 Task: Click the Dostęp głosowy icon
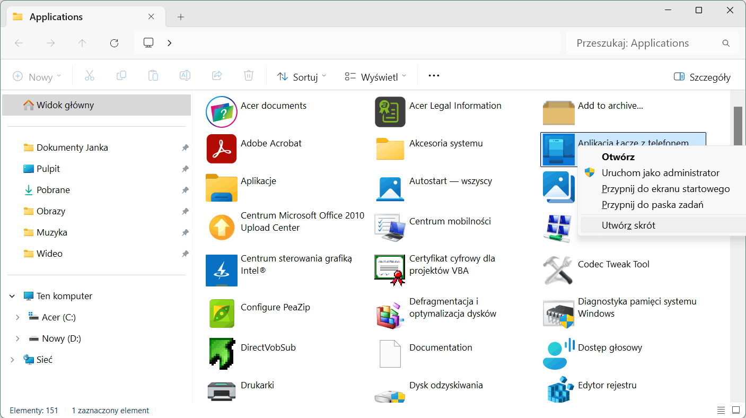(558, 353)
